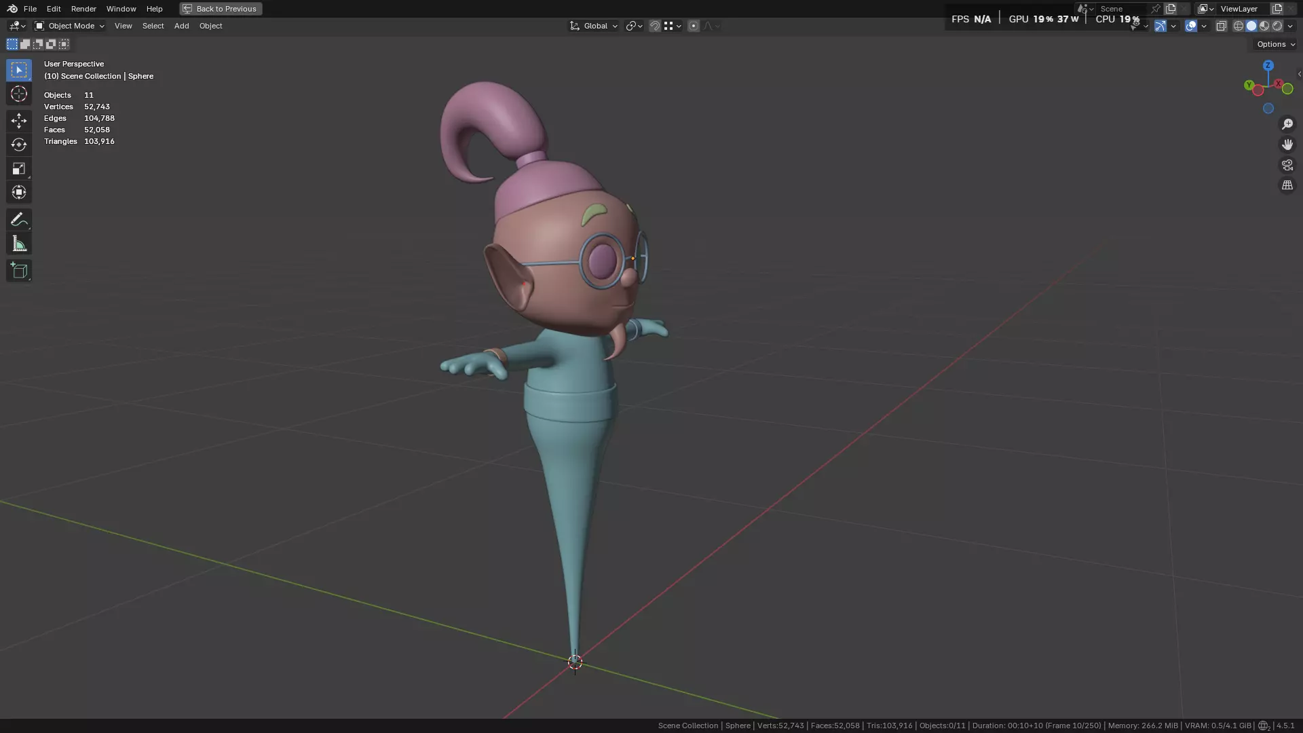Image resolution: width=1303 pixels, height=733 pixels.
Task: Open the File menu
Action: pos(30,9)
